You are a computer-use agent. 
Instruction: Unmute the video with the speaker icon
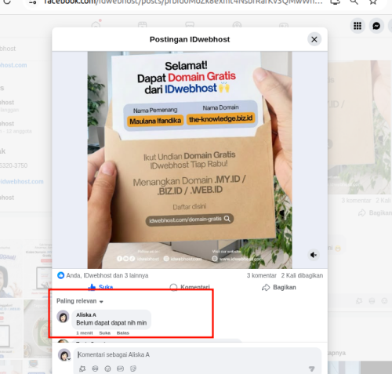coord(314,255)
